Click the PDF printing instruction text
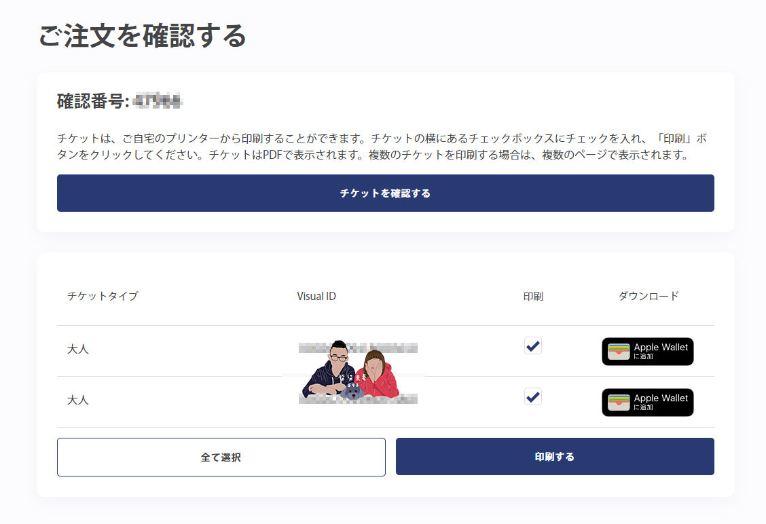The height and width of the screenshot is (524, 766). click(x=384, y=146)
